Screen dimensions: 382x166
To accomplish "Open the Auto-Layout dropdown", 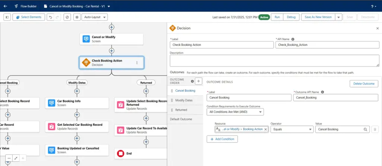I will (x=94, y=17).
